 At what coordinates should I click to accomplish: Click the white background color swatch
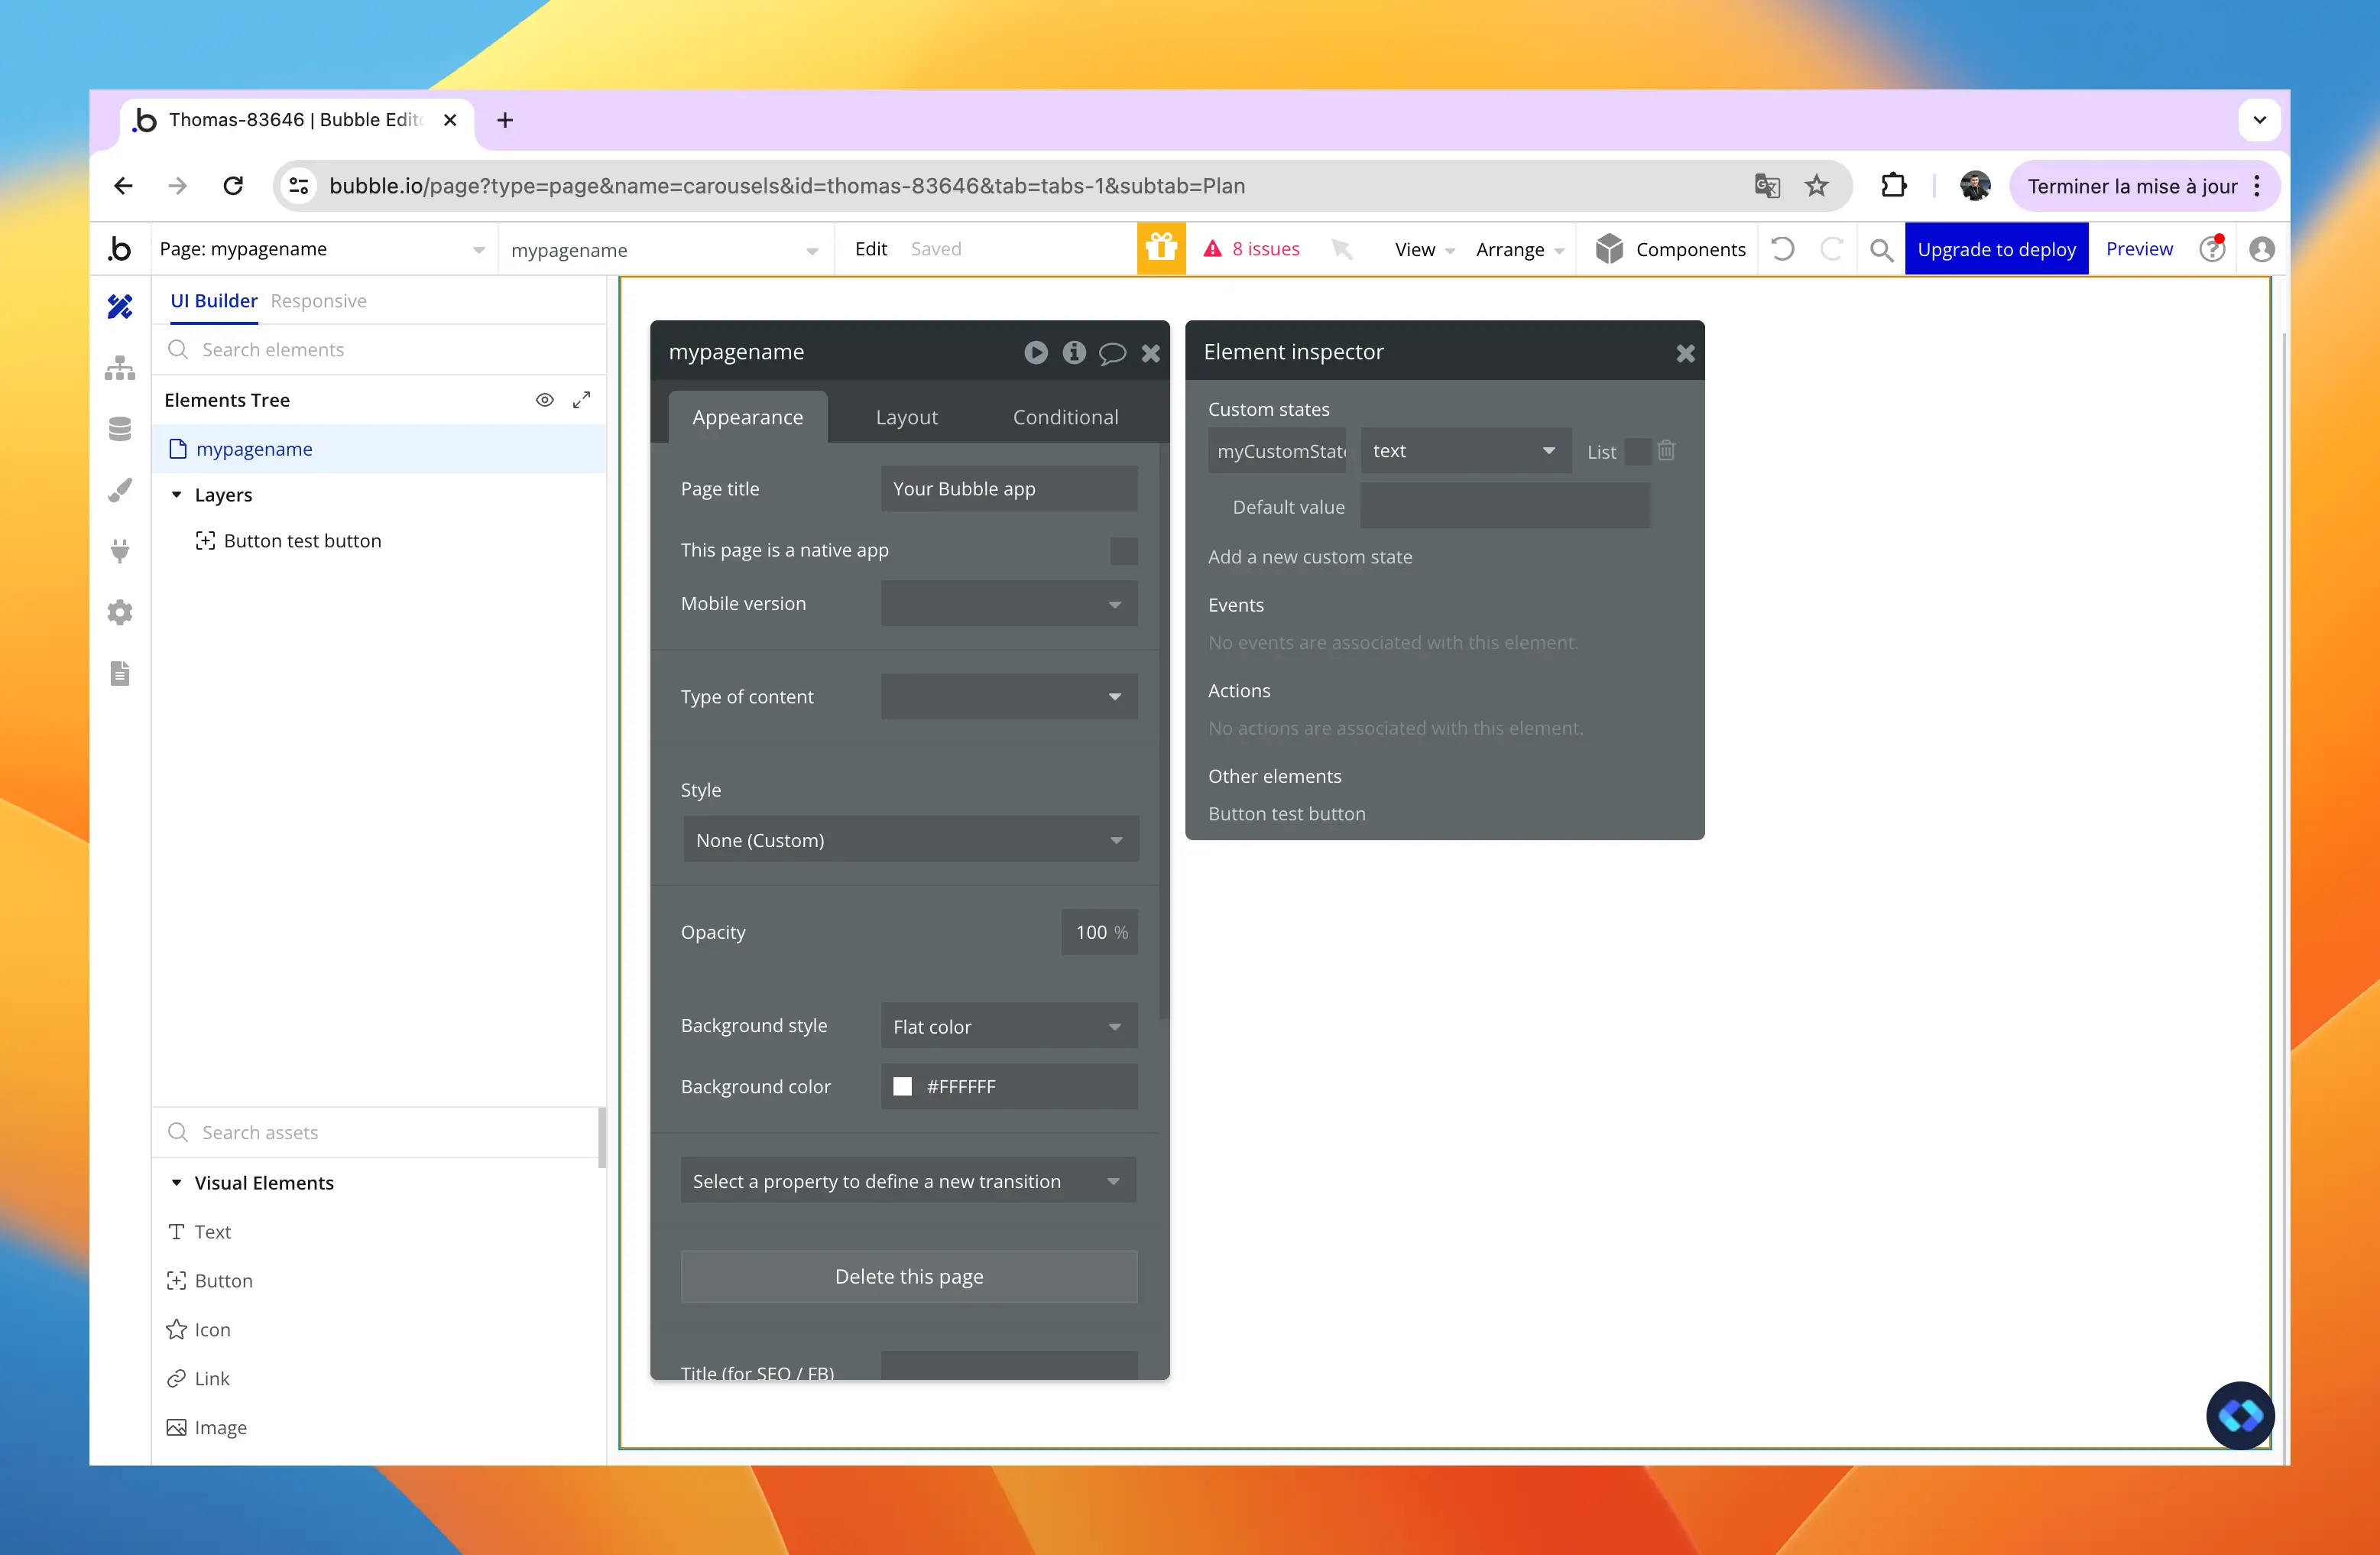click(x=903, y=1086)
